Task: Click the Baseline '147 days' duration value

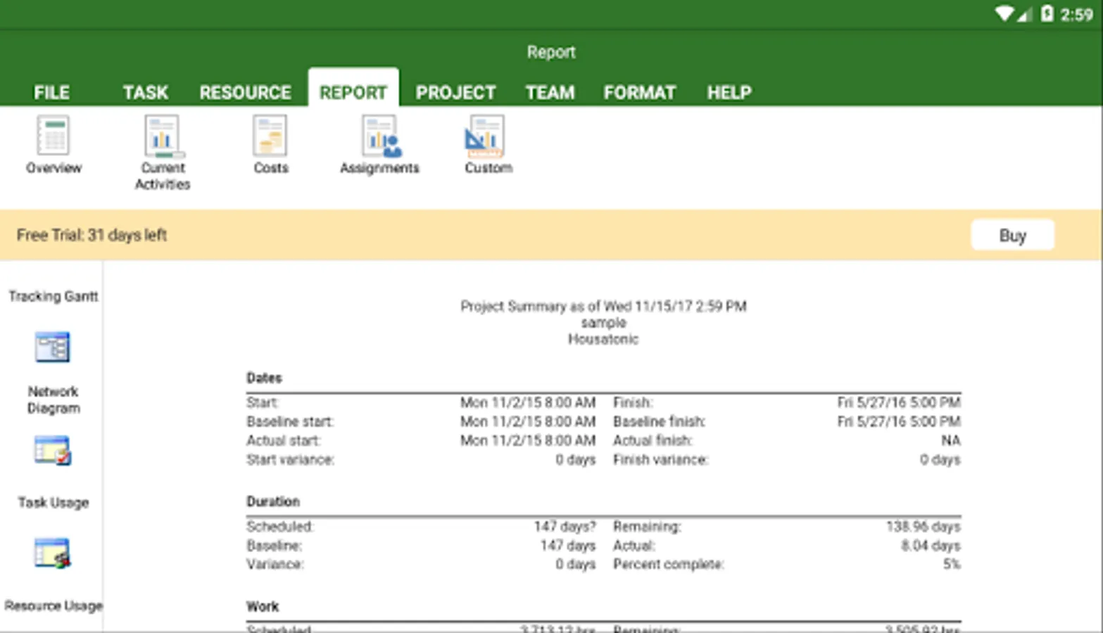Action: click(x=568, y=545)
